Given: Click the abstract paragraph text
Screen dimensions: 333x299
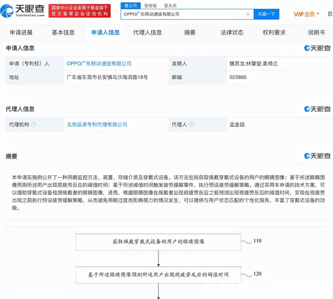Looking at the screenshot, I should click(168, 193).
